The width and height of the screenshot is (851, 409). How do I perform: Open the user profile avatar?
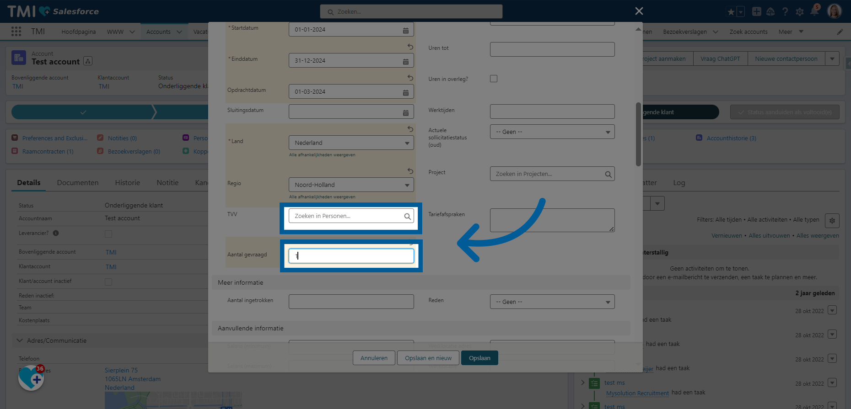(835, 11)
